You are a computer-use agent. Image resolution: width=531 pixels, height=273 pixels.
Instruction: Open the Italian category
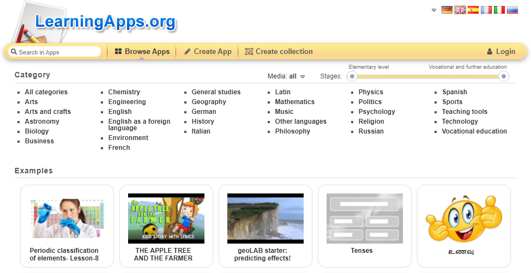201,131
